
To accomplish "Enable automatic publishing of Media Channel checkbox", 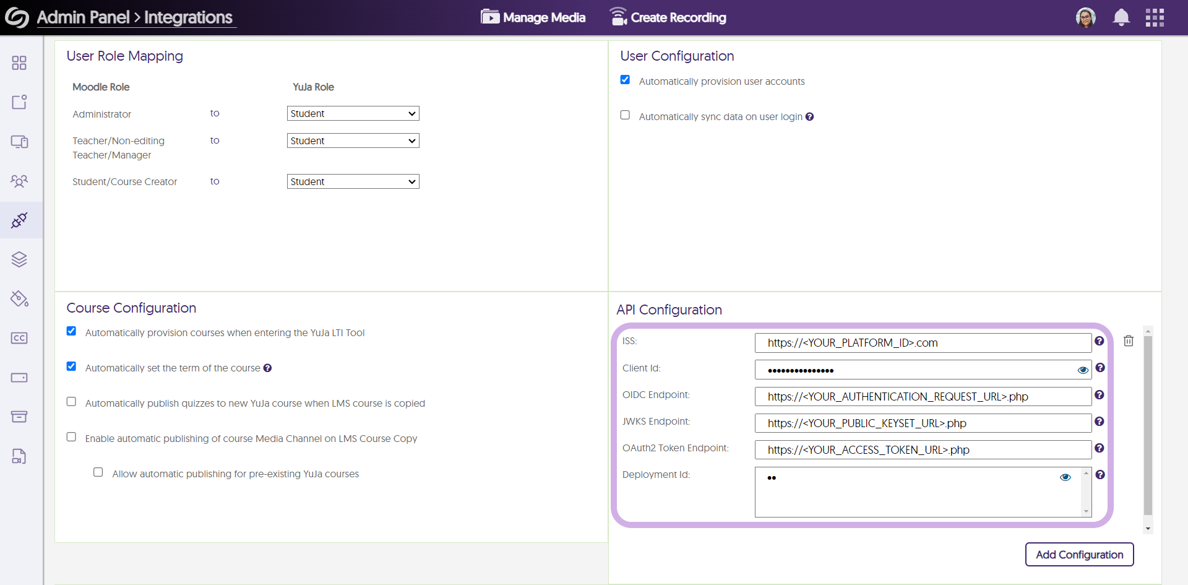I will click(x=71, y=437).
